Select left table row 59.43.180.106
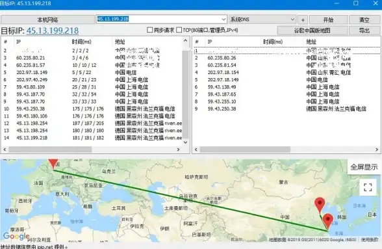This screenshot has width=382, height=249. tap(92, 116)
